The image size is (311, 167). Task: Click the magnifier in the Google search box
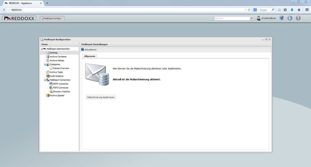point(273,10)
